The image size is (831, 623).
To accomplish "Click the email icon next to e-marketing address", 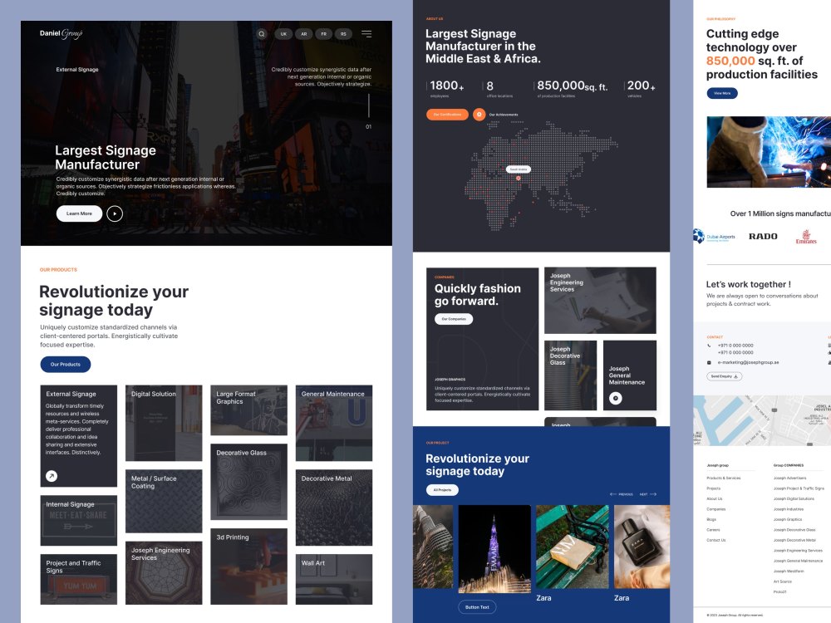I will point(709,362).
